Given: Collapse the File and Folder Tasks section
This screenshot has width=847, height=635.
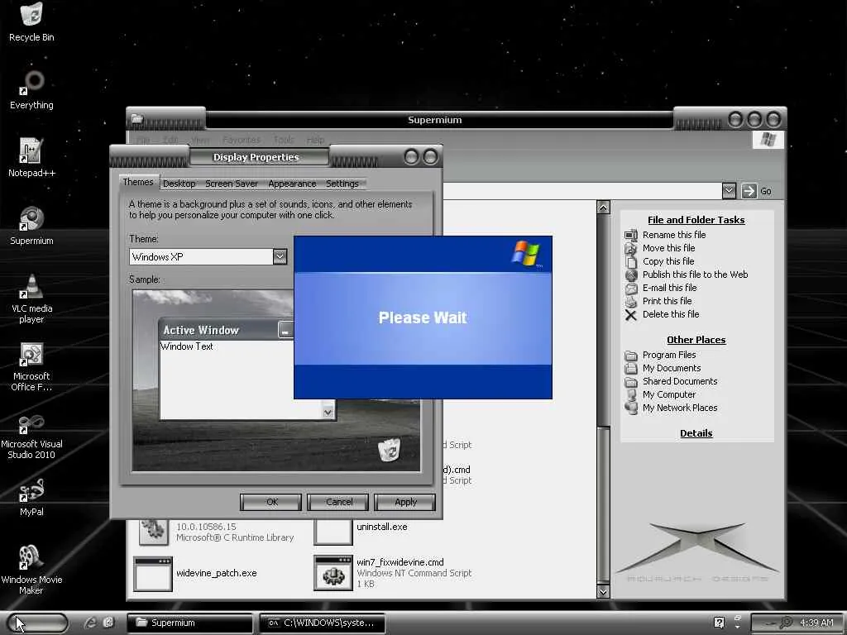Looking at the screenshot, I should pos(696,220).
